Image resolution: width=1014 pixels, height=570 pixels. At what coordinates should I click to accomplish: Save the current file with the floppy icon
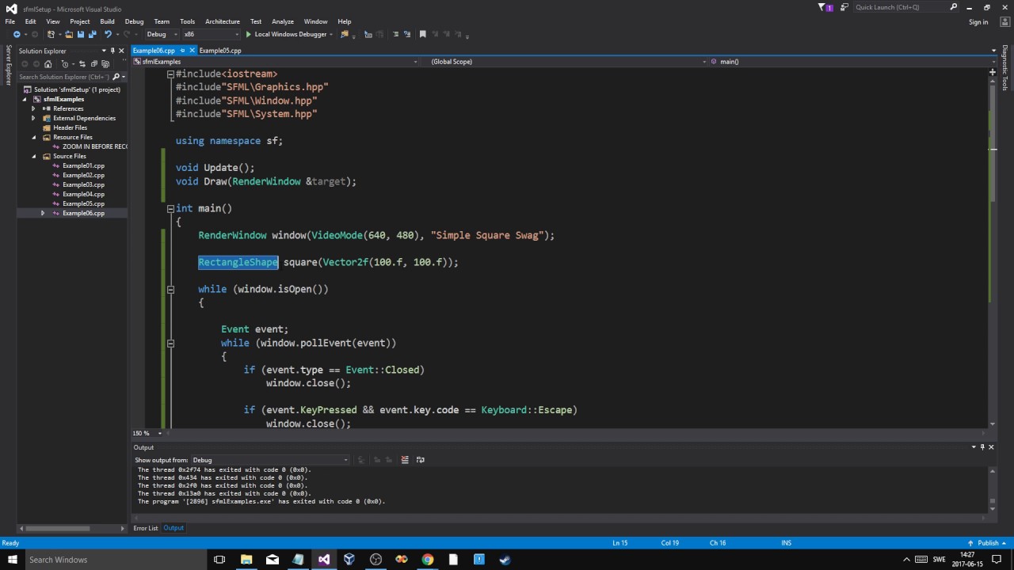tap(80, 34)
